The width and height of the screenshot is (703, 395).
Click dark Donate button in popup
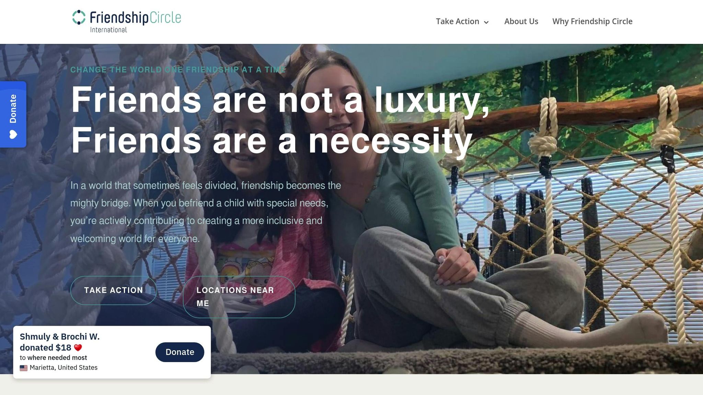click(x=180, y=352)
